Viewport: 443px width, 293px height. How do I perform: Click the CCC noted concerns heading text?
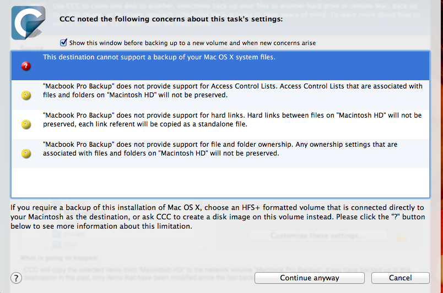point(171,19)
